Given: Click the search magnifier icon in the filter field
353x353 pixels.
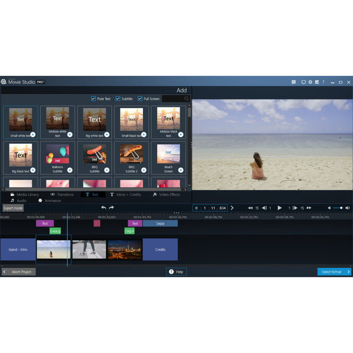Looking at the screenshot, I should click(x=187, y=99).
